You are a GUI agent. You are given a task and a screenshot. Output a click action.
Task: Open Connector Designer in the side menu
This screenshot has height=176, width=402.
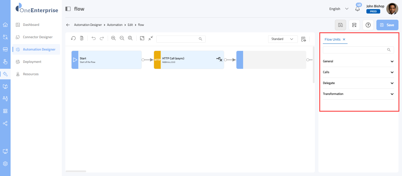pos(38,37)
